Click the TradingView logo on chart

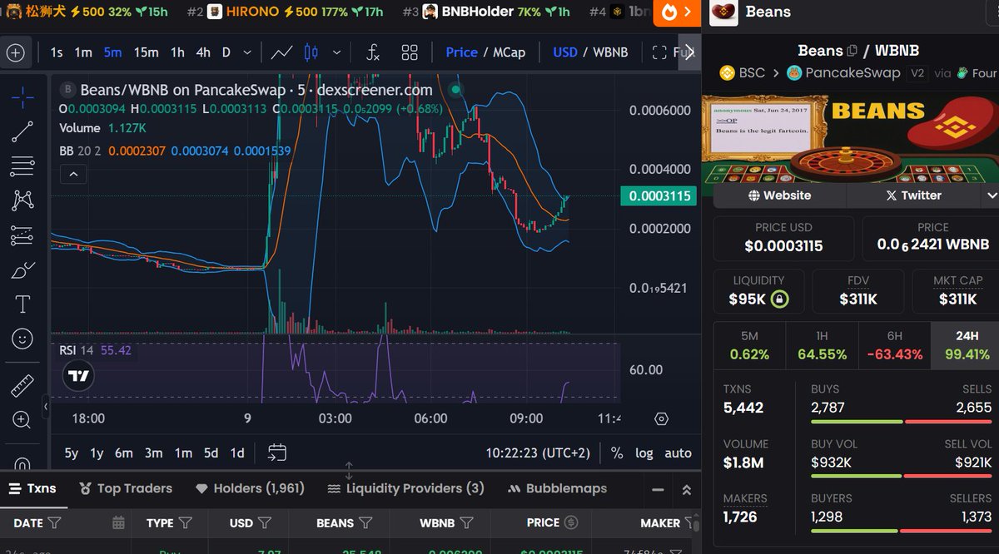[79, 377]
